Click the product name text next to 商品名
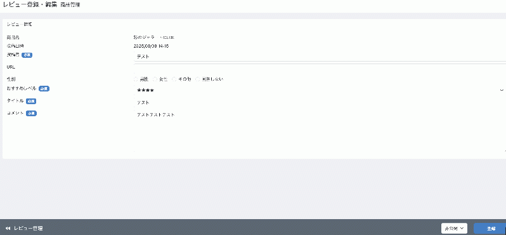 point(154,37)
